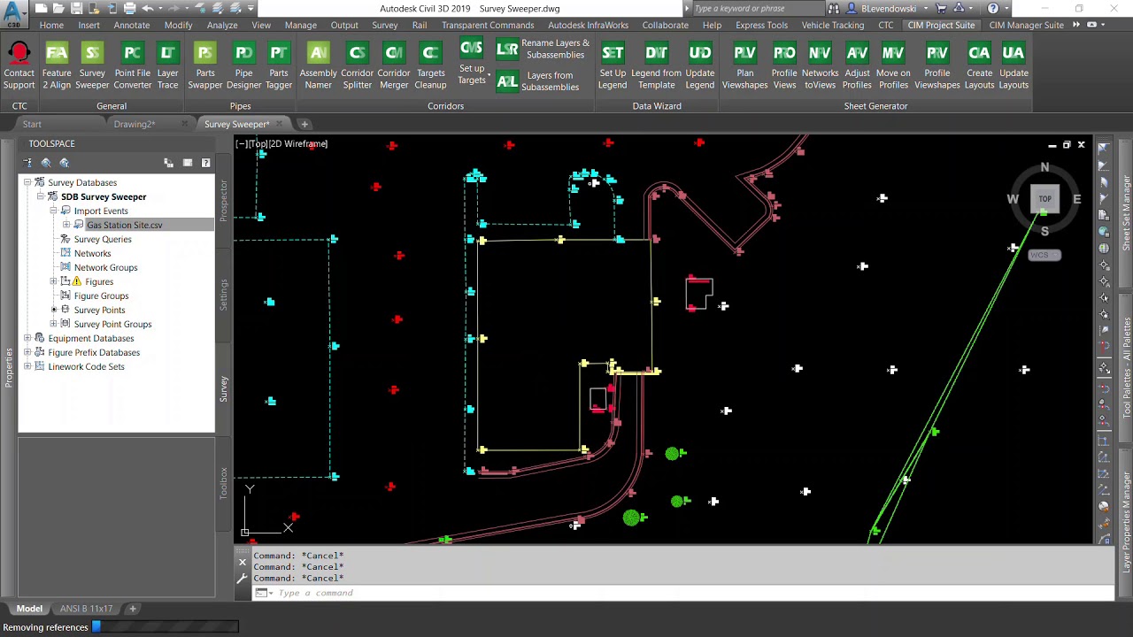Launch the Corridor Splitter tool
1133x637 pixels.
[x=358, y=66]
